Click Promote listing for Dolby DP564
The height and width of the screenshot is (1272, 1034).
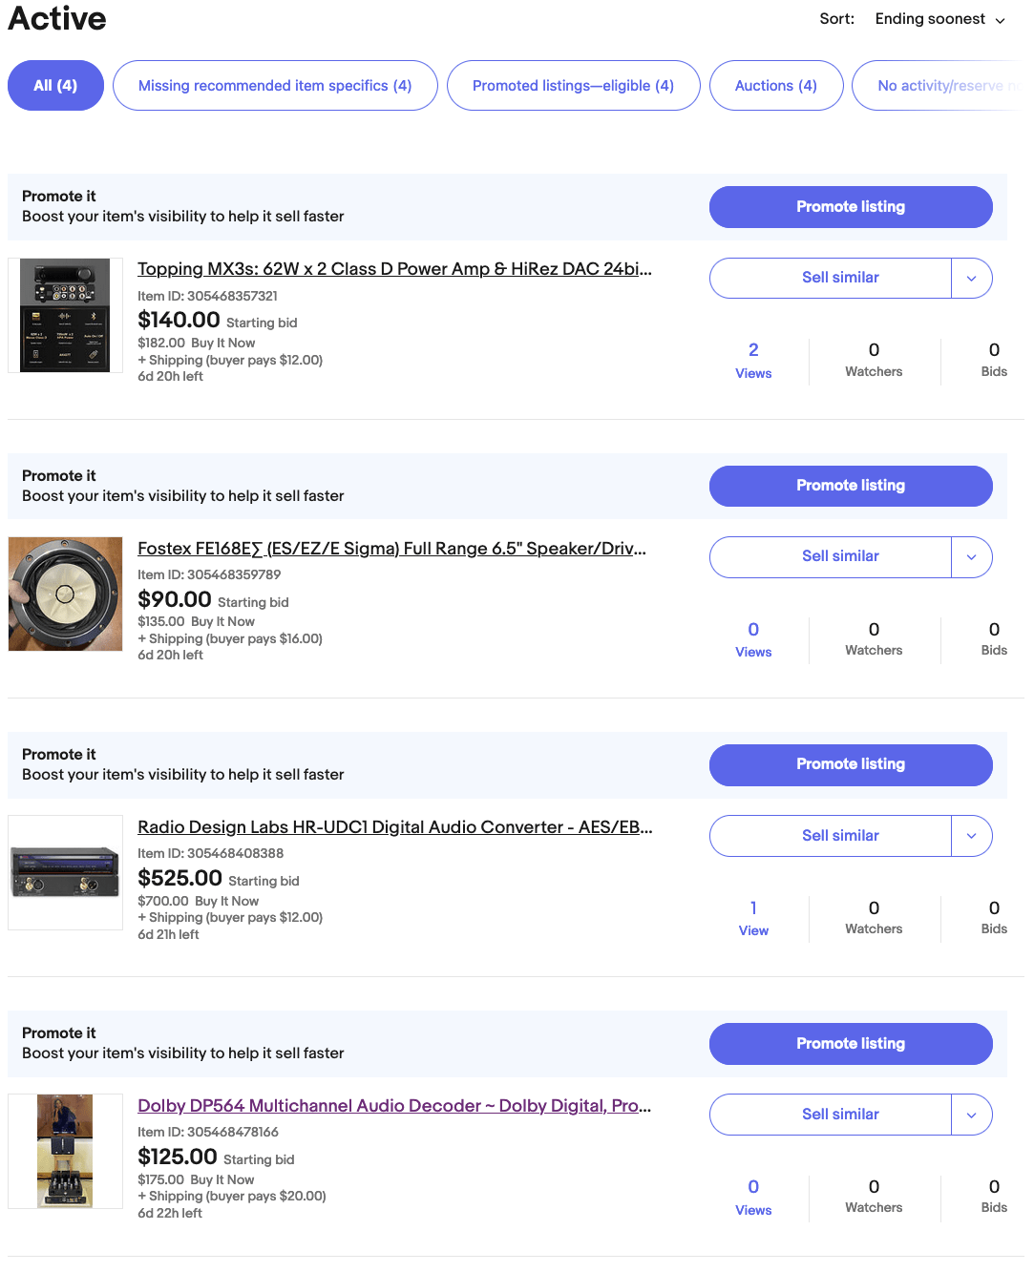point(851,1044)
